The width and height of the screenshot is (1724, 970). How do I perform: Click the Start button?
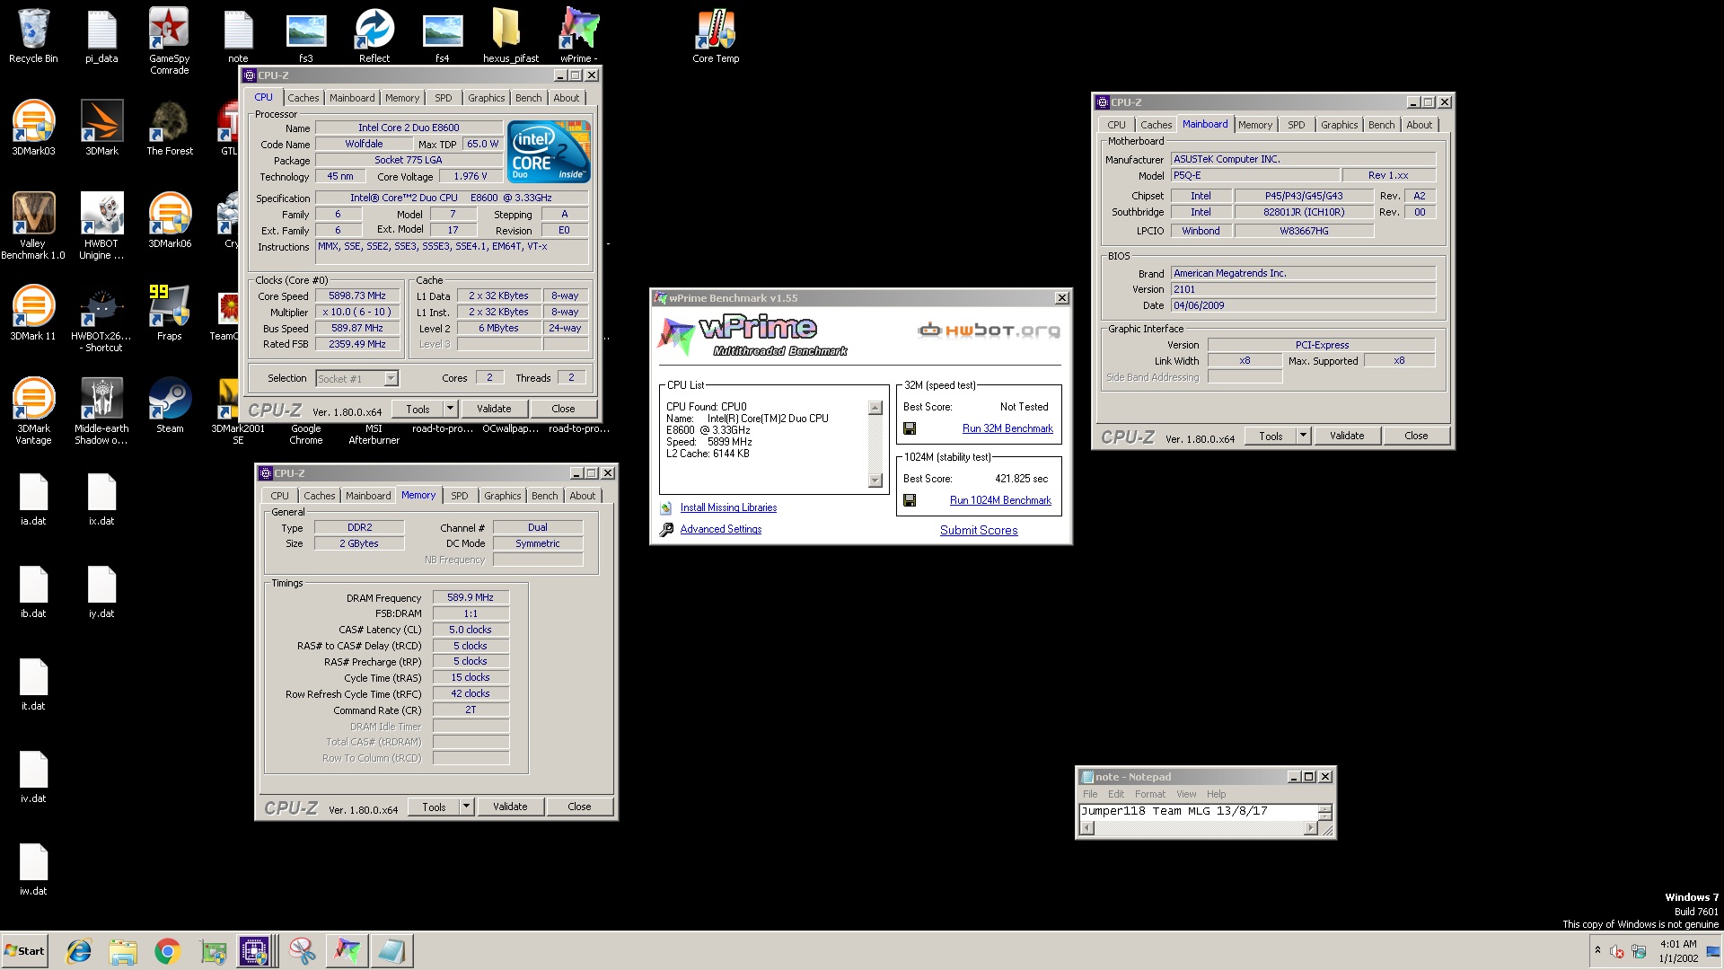coord(24,951)
